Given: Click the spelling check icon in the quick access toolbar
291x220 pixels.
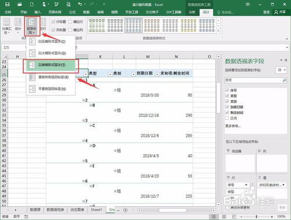Looking at the screenshot, I should click(x=56, y=4).
